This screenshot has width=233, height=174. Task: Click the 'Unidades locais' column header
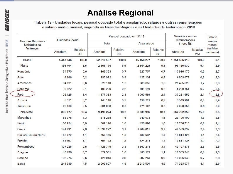[67, 40]
